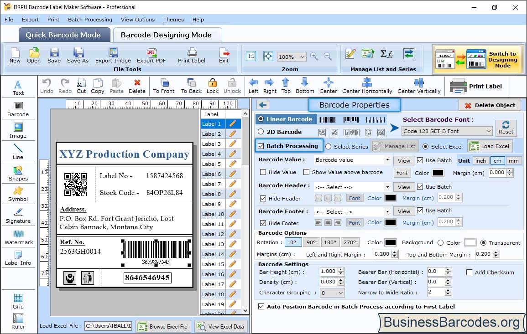Click the zoom in magnifier icon
Viewport: 527px width, 334px height.
tap(314, 57)
